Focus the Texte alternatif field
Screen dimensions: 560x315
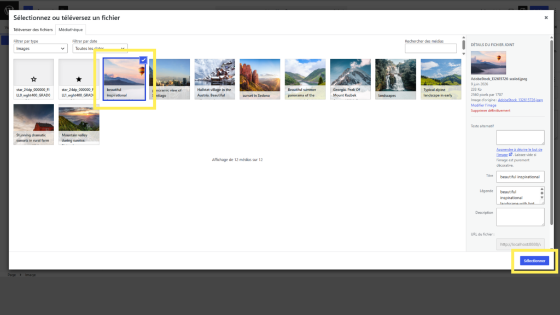click(x=520, y=137)
